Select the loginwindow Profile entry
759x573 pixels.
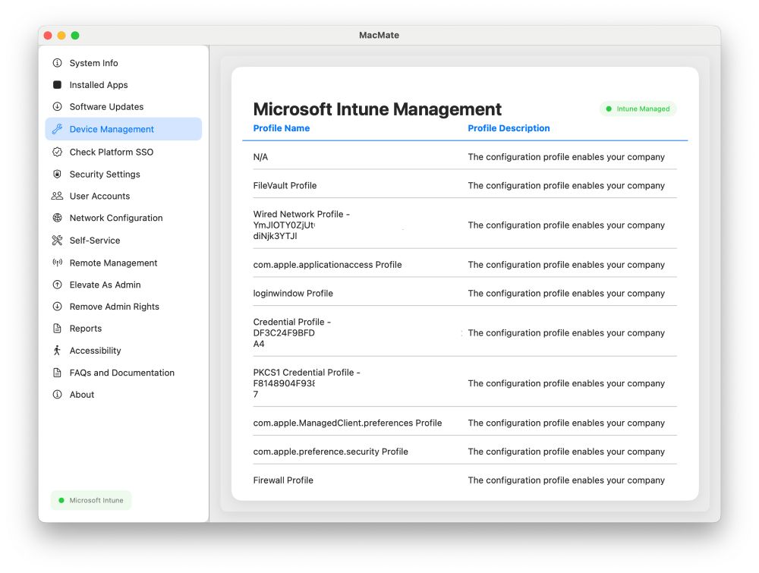tap(293, 293)
